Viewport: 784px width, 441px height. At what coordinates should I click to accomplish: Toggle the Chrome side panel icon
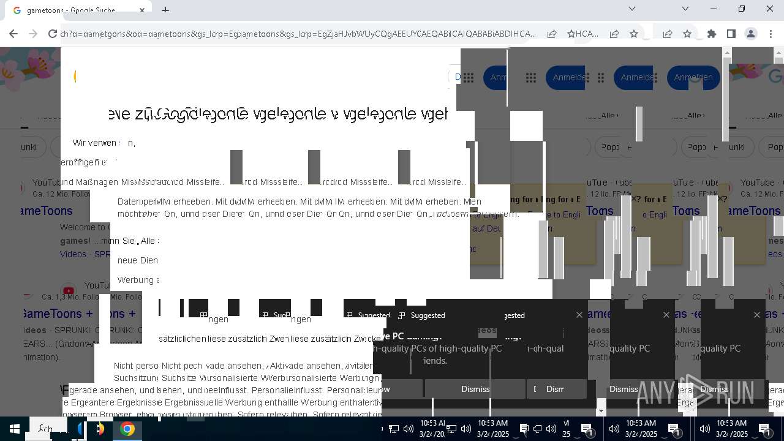tap(731, 34)
